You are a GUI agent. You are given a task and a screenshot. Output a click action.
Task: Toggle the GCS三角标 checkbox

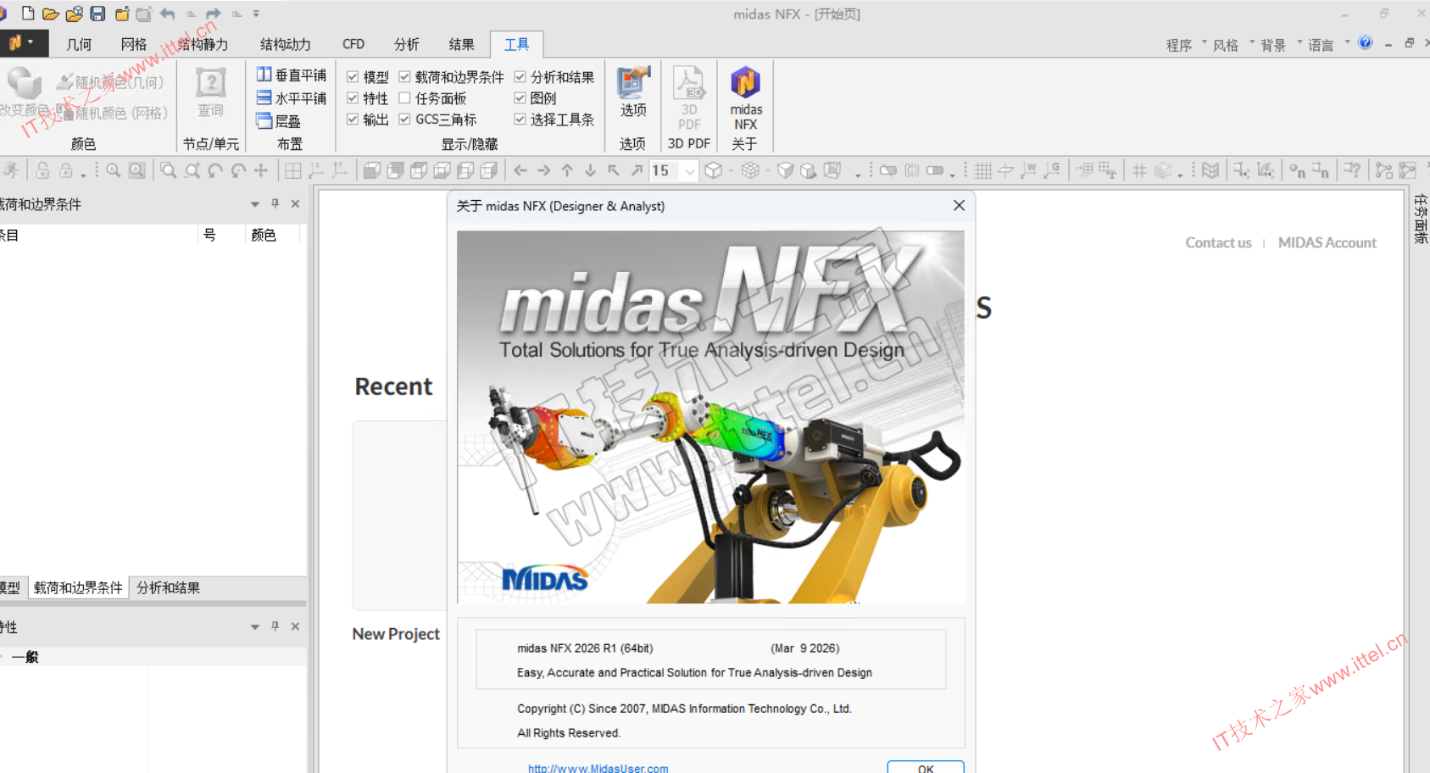click(x=405, y=120)
